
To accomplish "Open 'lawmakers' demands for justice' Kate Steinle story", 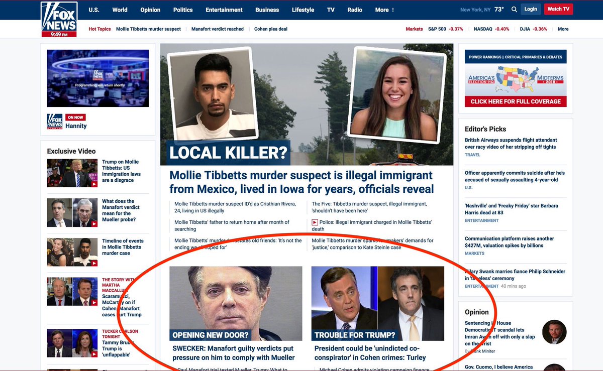I will pos(373,244).
